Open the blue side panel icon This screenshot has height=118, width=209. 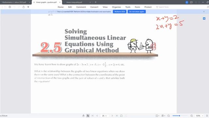[204, 18]
